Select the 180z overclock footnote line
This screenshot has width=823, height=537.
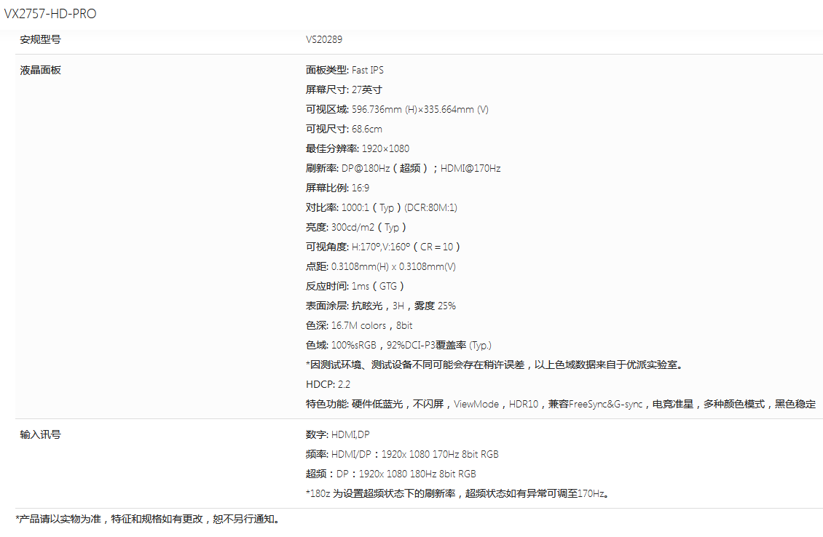[458, 493]
